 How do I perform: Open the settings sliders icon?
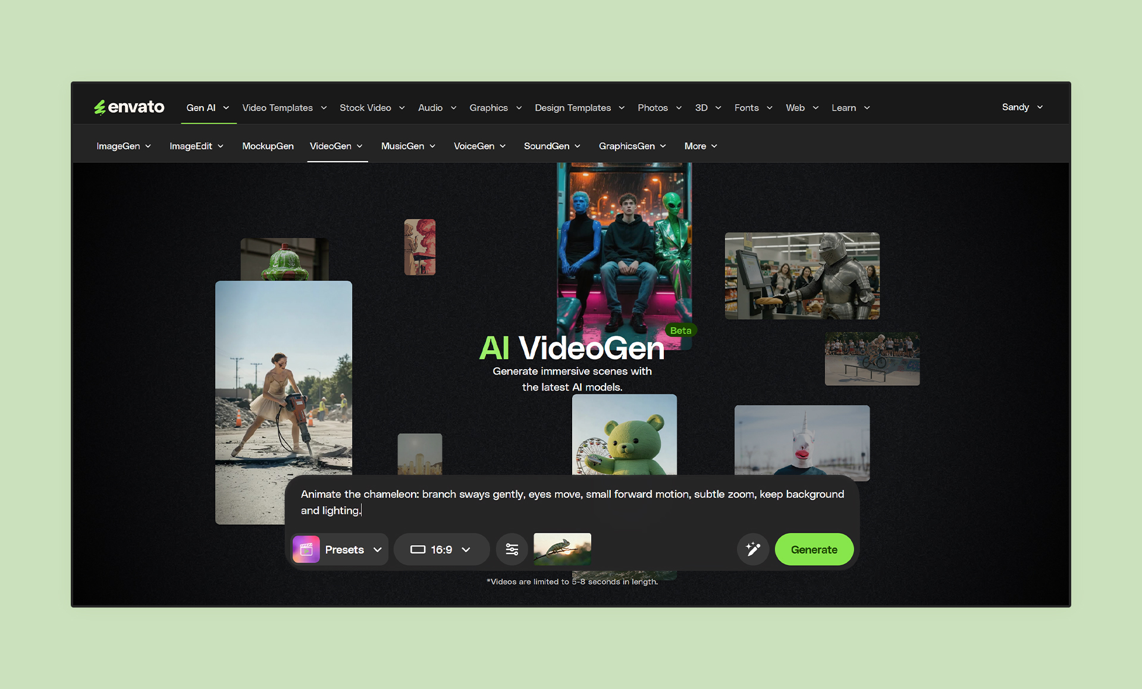(512, 549)
